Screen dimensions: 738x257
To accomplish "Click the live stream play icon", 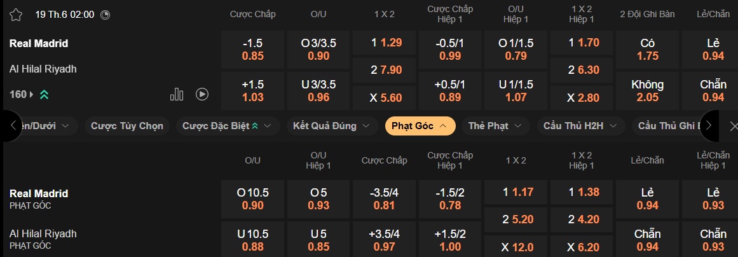I will point(202,94).
